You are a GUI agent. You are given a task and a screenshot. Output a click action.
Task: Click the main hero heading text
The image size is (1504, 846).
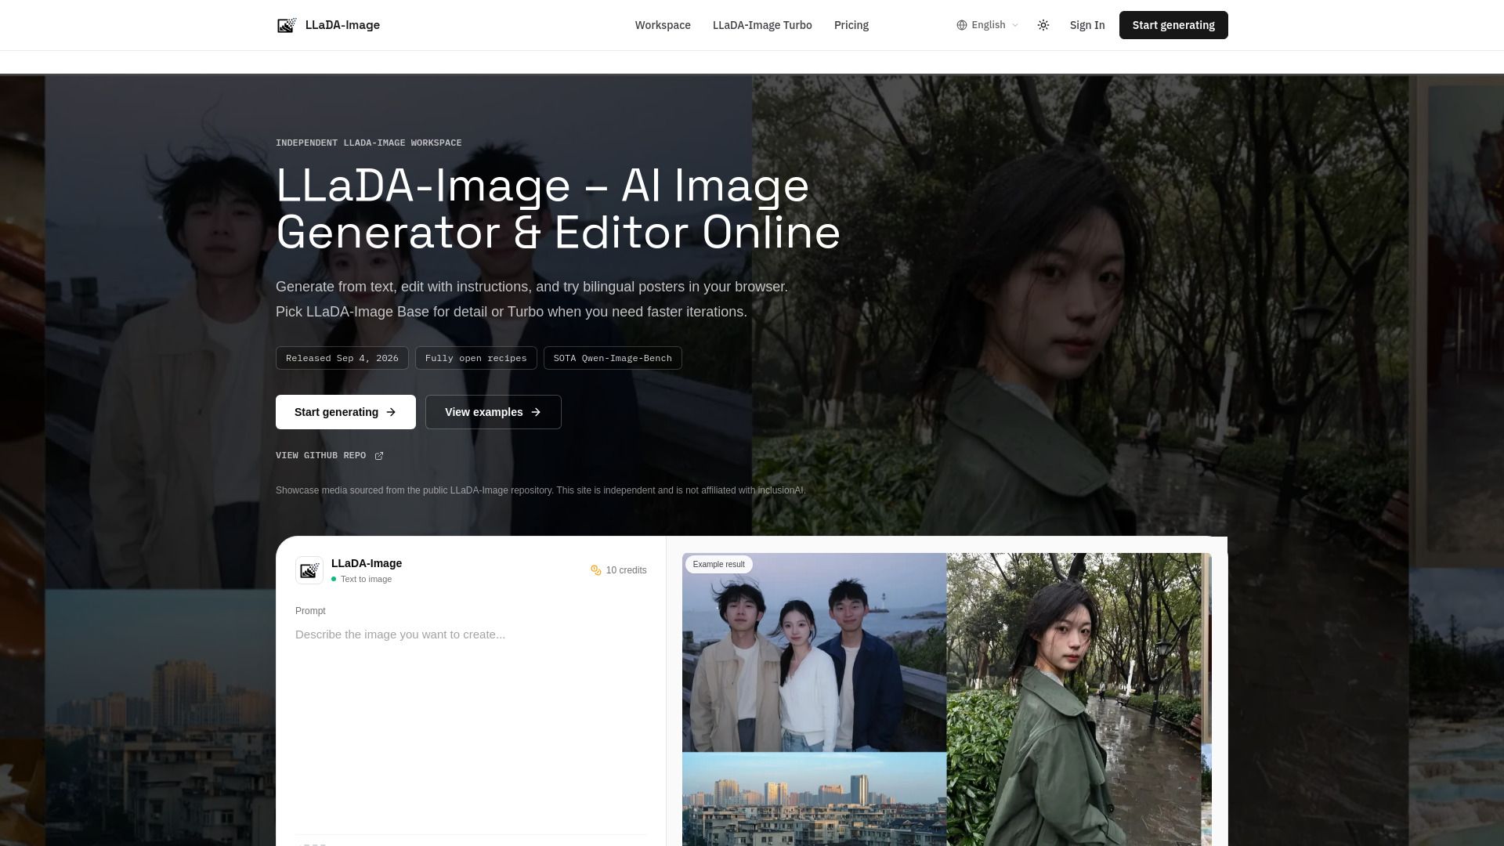pyautogui.click(x=559, y=208)
